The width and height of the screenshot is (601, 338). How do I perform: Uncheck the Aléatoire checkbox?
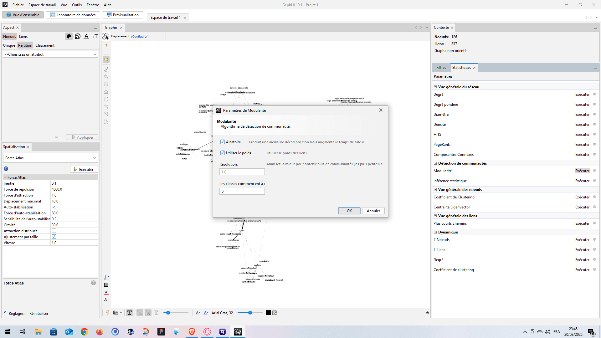point(223,142)
